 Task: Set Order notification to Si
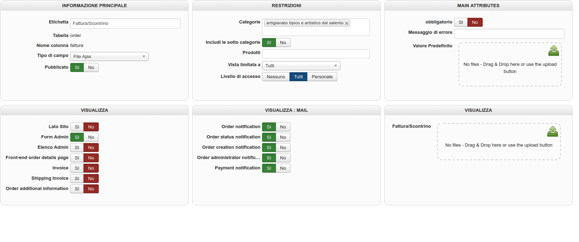[269, 127]
